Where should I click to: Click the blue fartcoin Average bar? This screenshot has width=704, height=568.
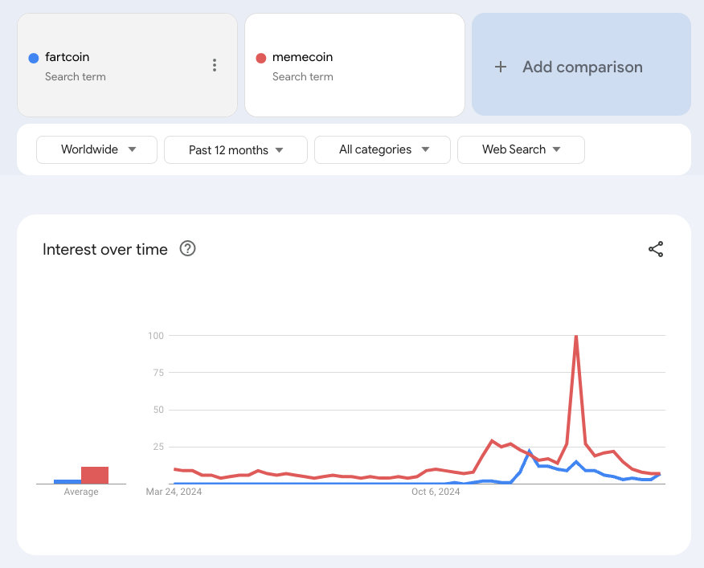[68, 482]
